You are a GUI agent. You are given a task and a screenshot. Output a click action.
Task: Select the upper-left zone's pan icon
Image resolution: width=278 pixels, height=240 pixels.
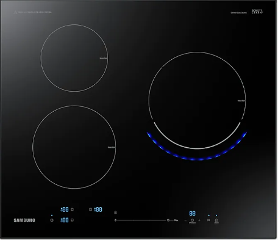(72, 209)
